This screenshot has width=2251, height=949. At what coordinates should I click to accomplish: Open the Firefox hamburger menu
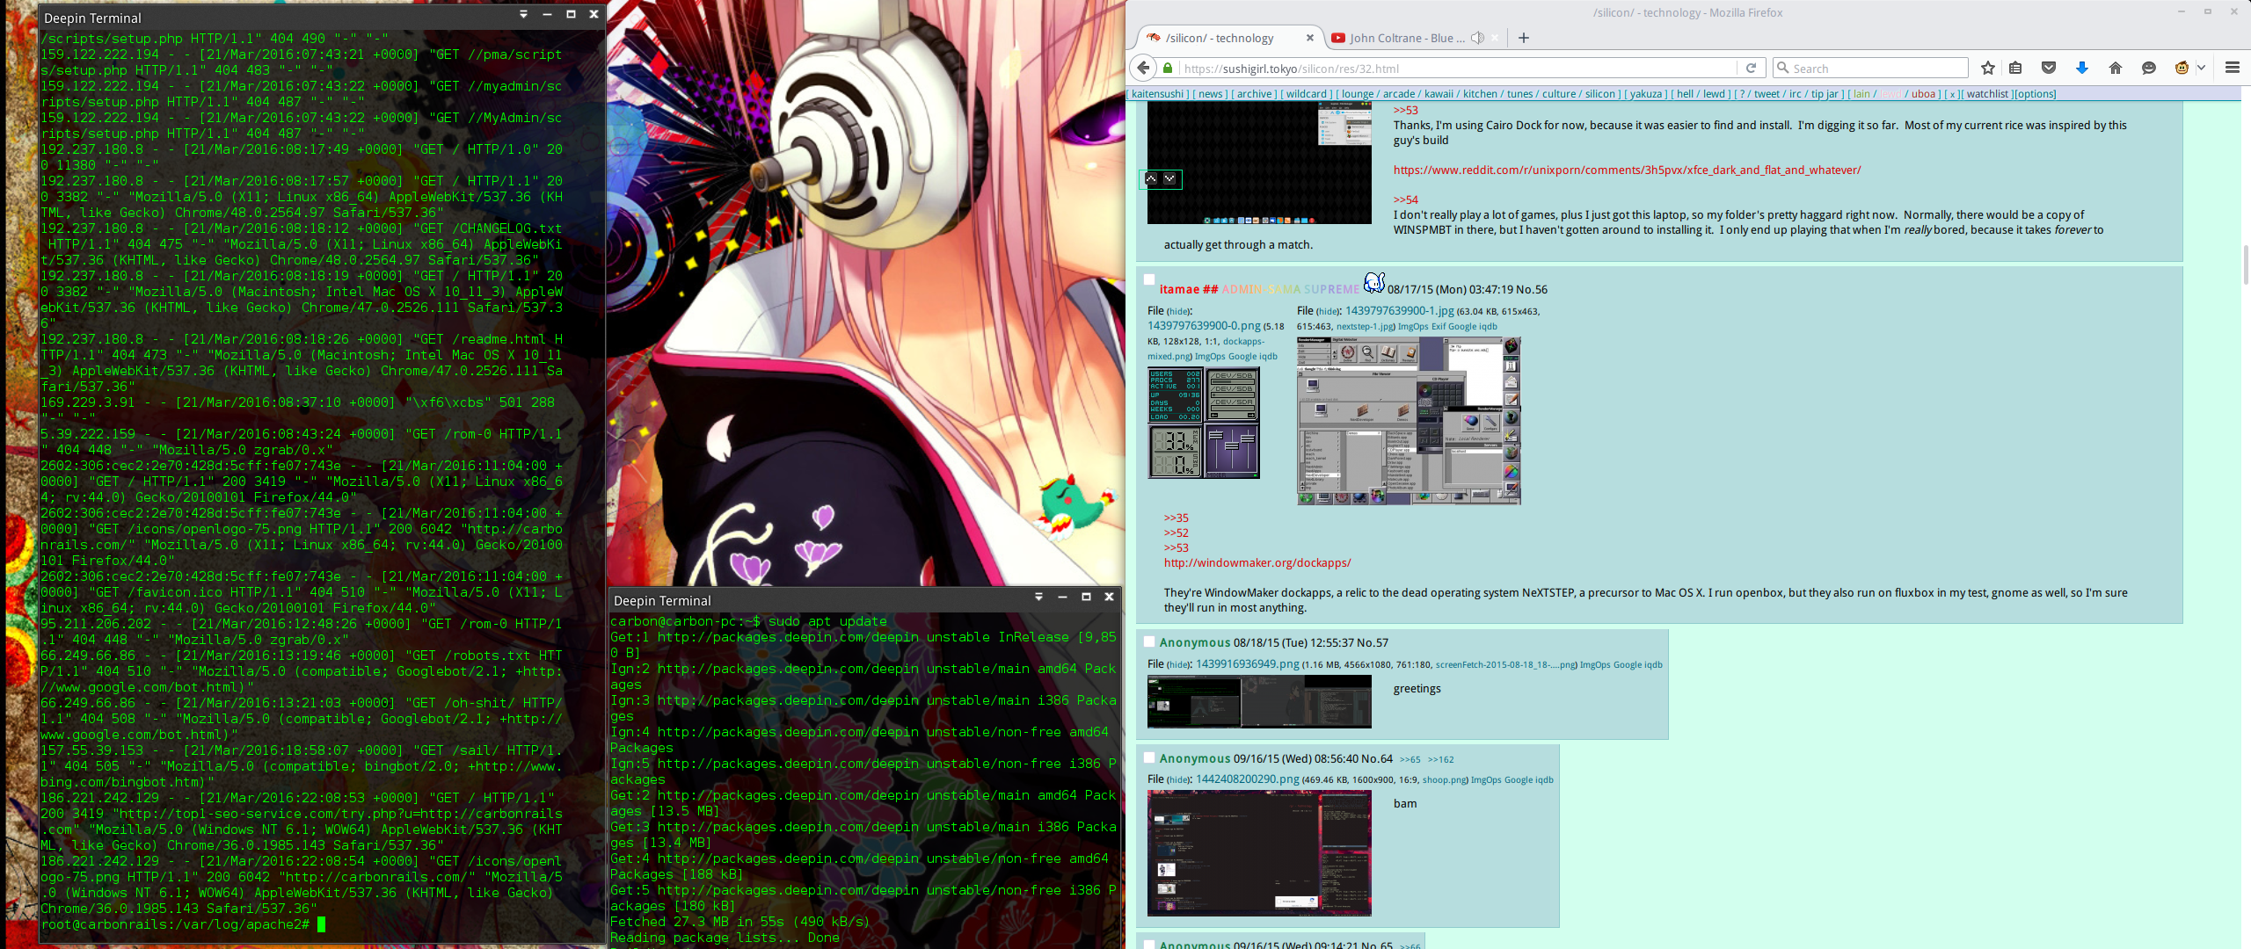(2232, 68)
